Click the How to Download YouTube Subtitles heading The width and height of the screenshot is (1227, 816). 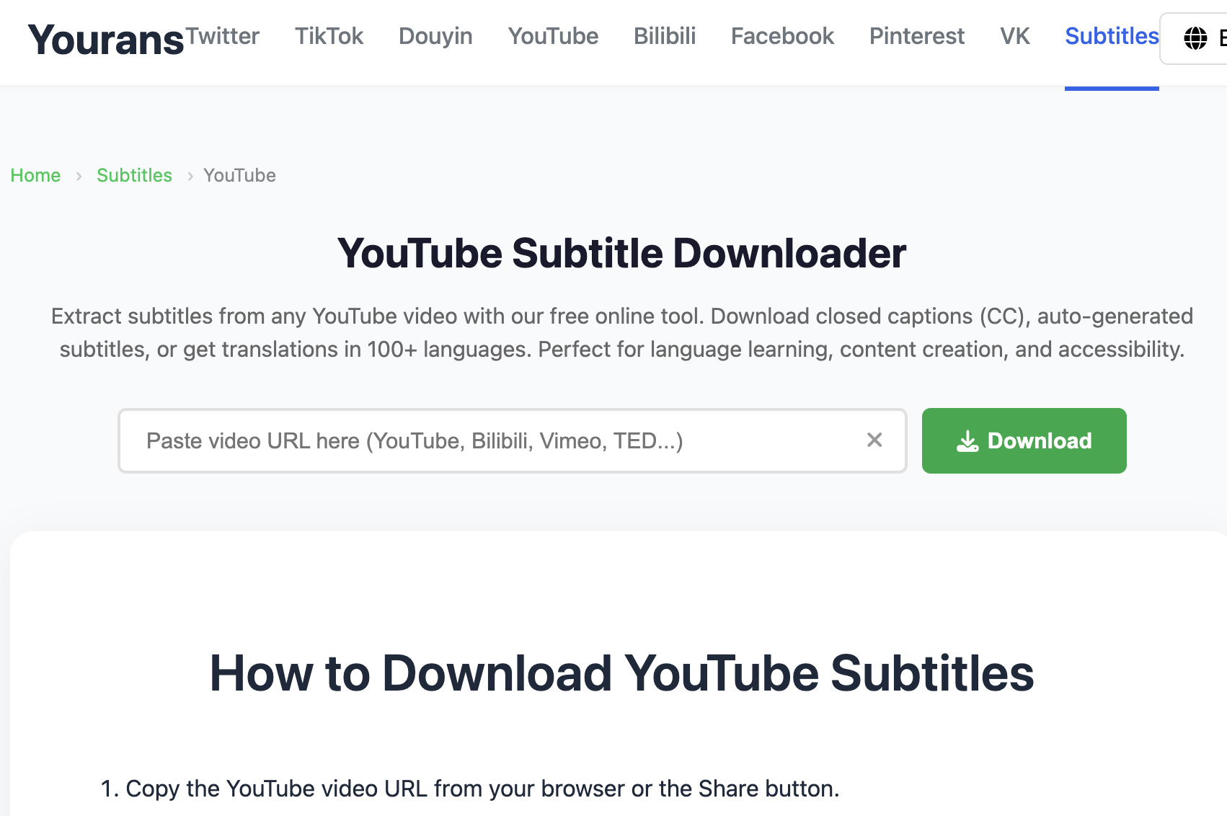[621, 673]
